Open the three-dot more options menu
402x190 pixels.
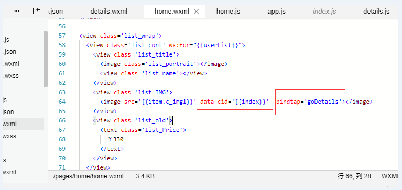click(x=17, y=12)
